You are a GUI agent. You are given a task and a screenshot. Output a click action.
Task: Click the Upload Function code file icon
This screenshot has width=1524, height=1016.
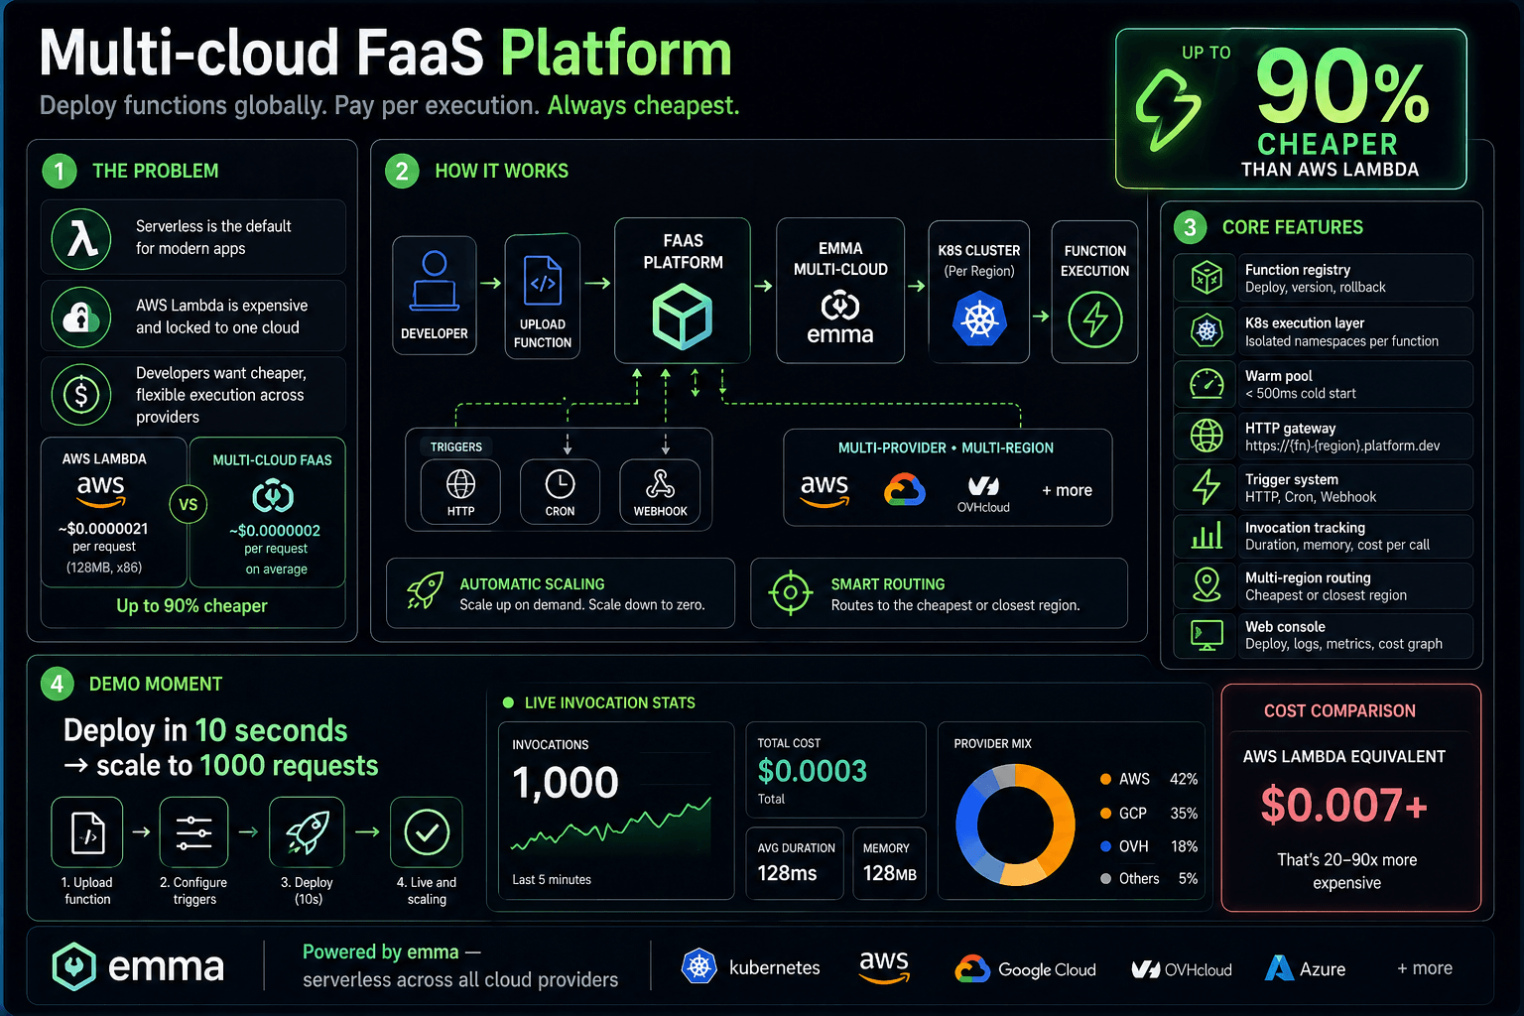pyautogui.click(x=543, y=281)
